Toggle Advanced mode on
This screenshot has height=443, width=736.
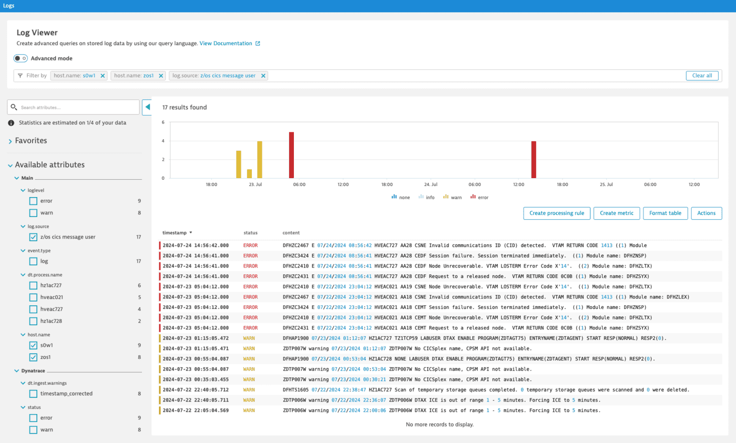click(x=20, y=58)
